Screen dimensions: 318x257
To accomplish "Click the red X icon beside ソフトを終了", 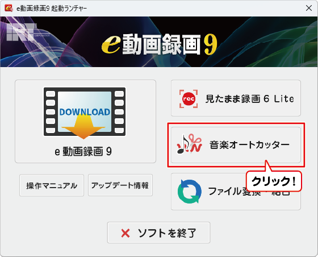I will click(125, 233).
